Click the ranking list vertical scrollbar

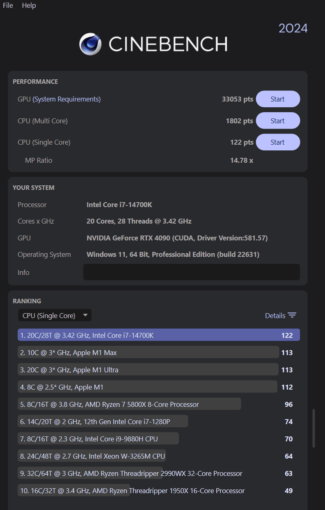pyautogui.click(x=314, y=428)
